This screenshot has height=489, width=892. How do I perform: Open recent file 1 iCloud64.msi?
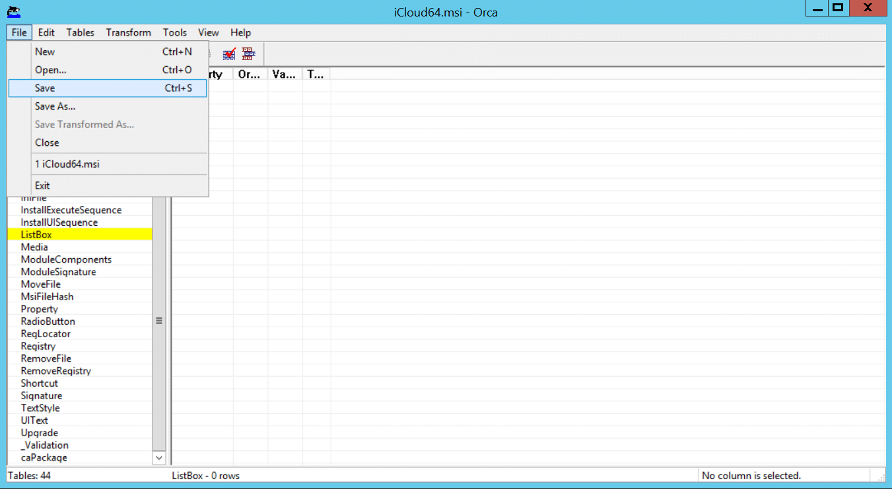tap(108, 164)
